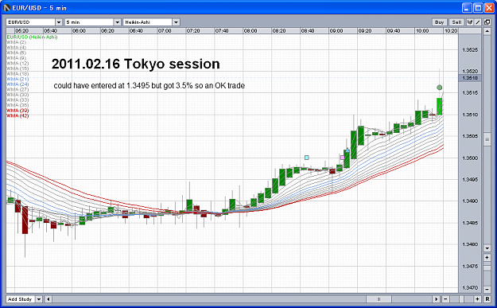
Task: Maximize the EUR/USD chart window
Action: point(478,8)
